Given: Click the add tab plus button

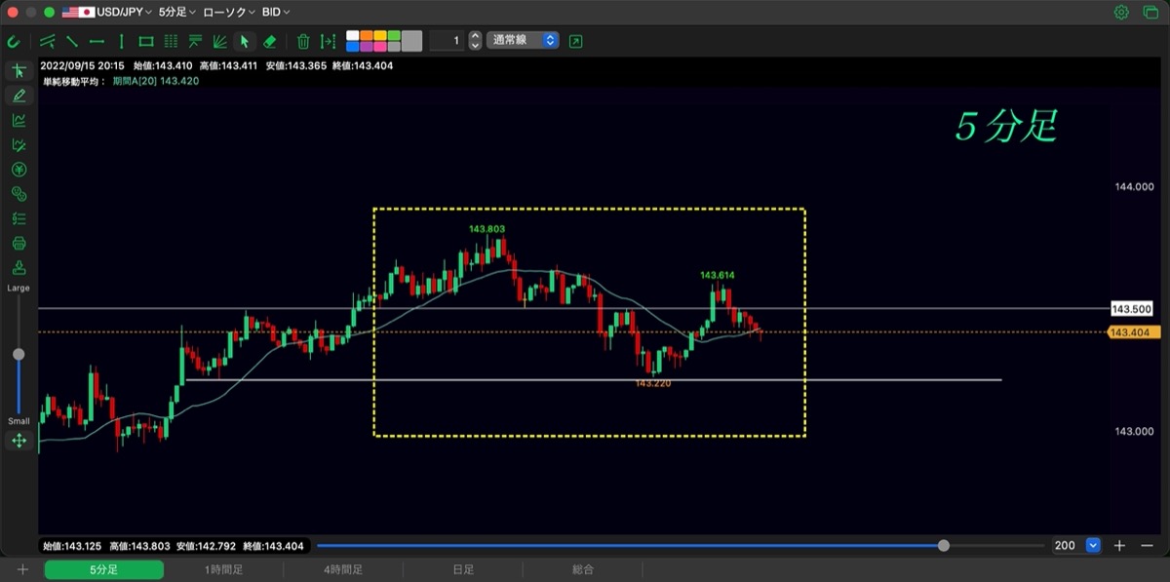Looking at the screenshot, I should tap(22, 569).
